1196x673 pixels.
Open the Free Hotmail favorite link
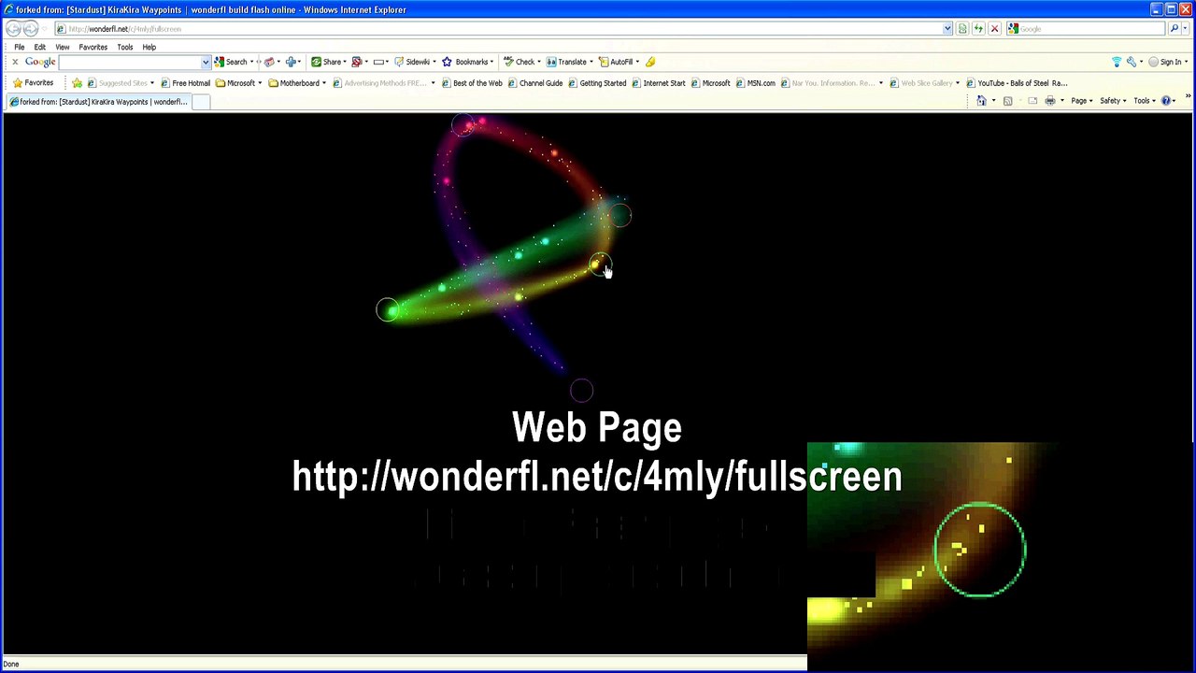pos(185,83)
